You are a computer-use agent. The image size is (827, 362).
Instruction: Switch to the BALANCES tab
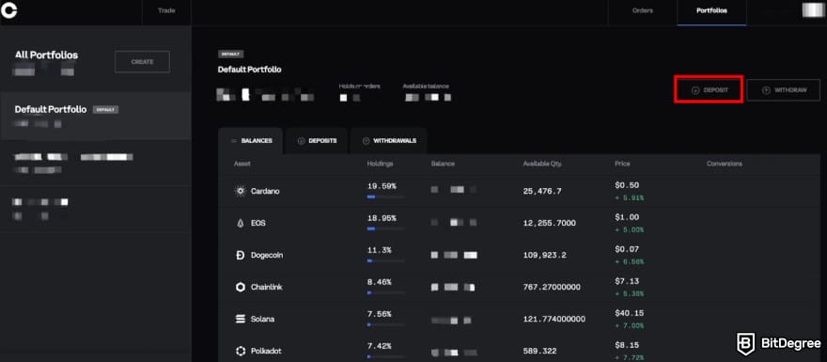pos(251,141)
